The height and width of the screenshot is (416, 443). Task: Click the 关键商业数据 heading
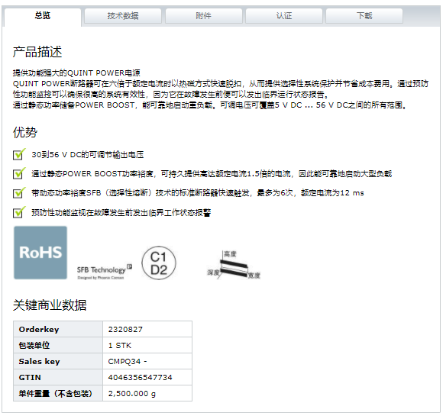click(x=50, y=305)
